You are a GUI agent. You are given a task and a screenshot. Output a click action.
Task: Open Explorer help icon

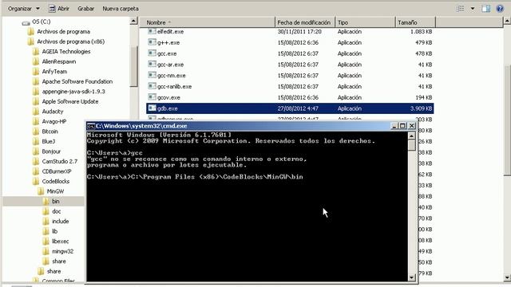tap(500, 9)
